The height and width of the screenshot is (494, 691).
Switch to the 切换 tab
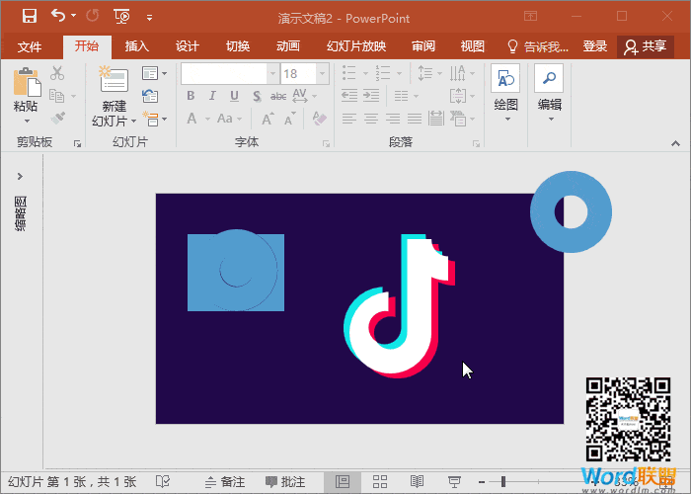click(238, 46)
